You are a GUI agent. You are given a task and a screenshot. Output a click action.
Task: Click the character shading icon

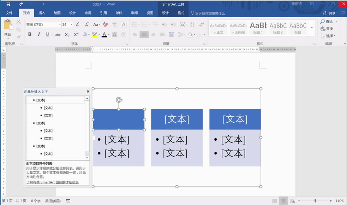114,34
